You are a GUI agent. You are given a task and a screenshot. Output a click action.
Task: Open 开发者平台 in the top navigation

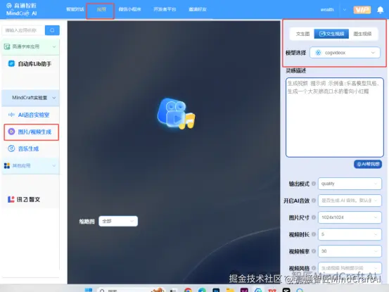pyautogui.click(x=165, y=9)
